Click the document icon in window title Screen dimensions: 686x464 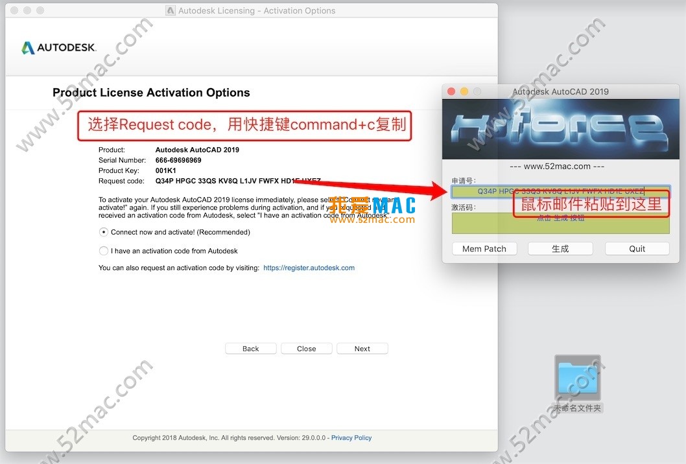(x=170, y=10)
